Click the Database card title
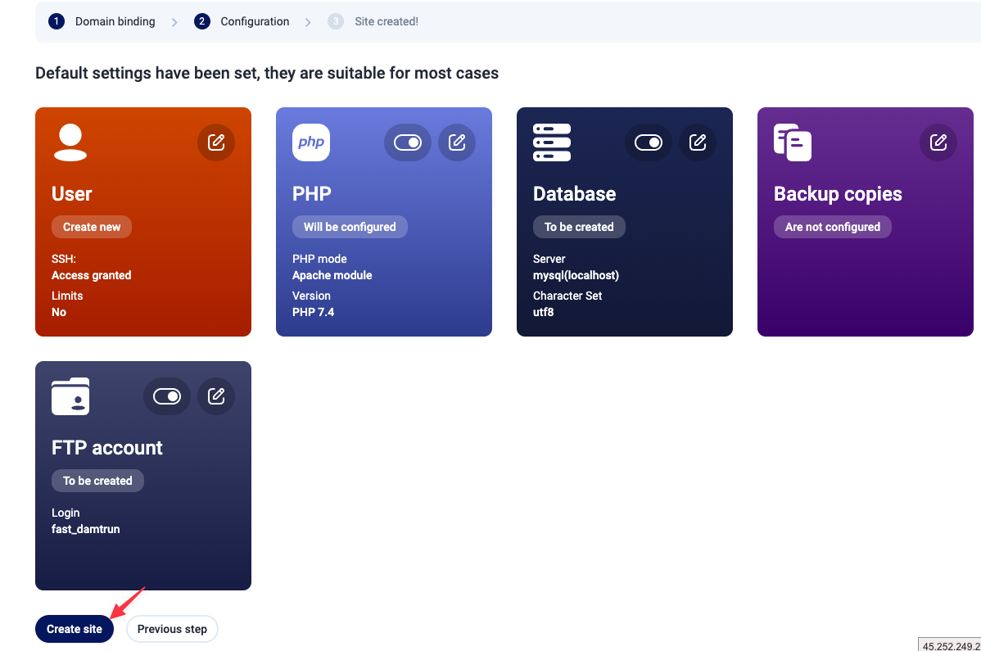This screenshot has height=651, width=981. pos(574,194)
